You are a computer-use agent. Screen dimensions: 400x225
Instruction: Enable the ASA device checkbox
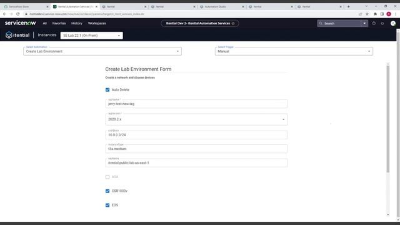[x=107, y=177]
